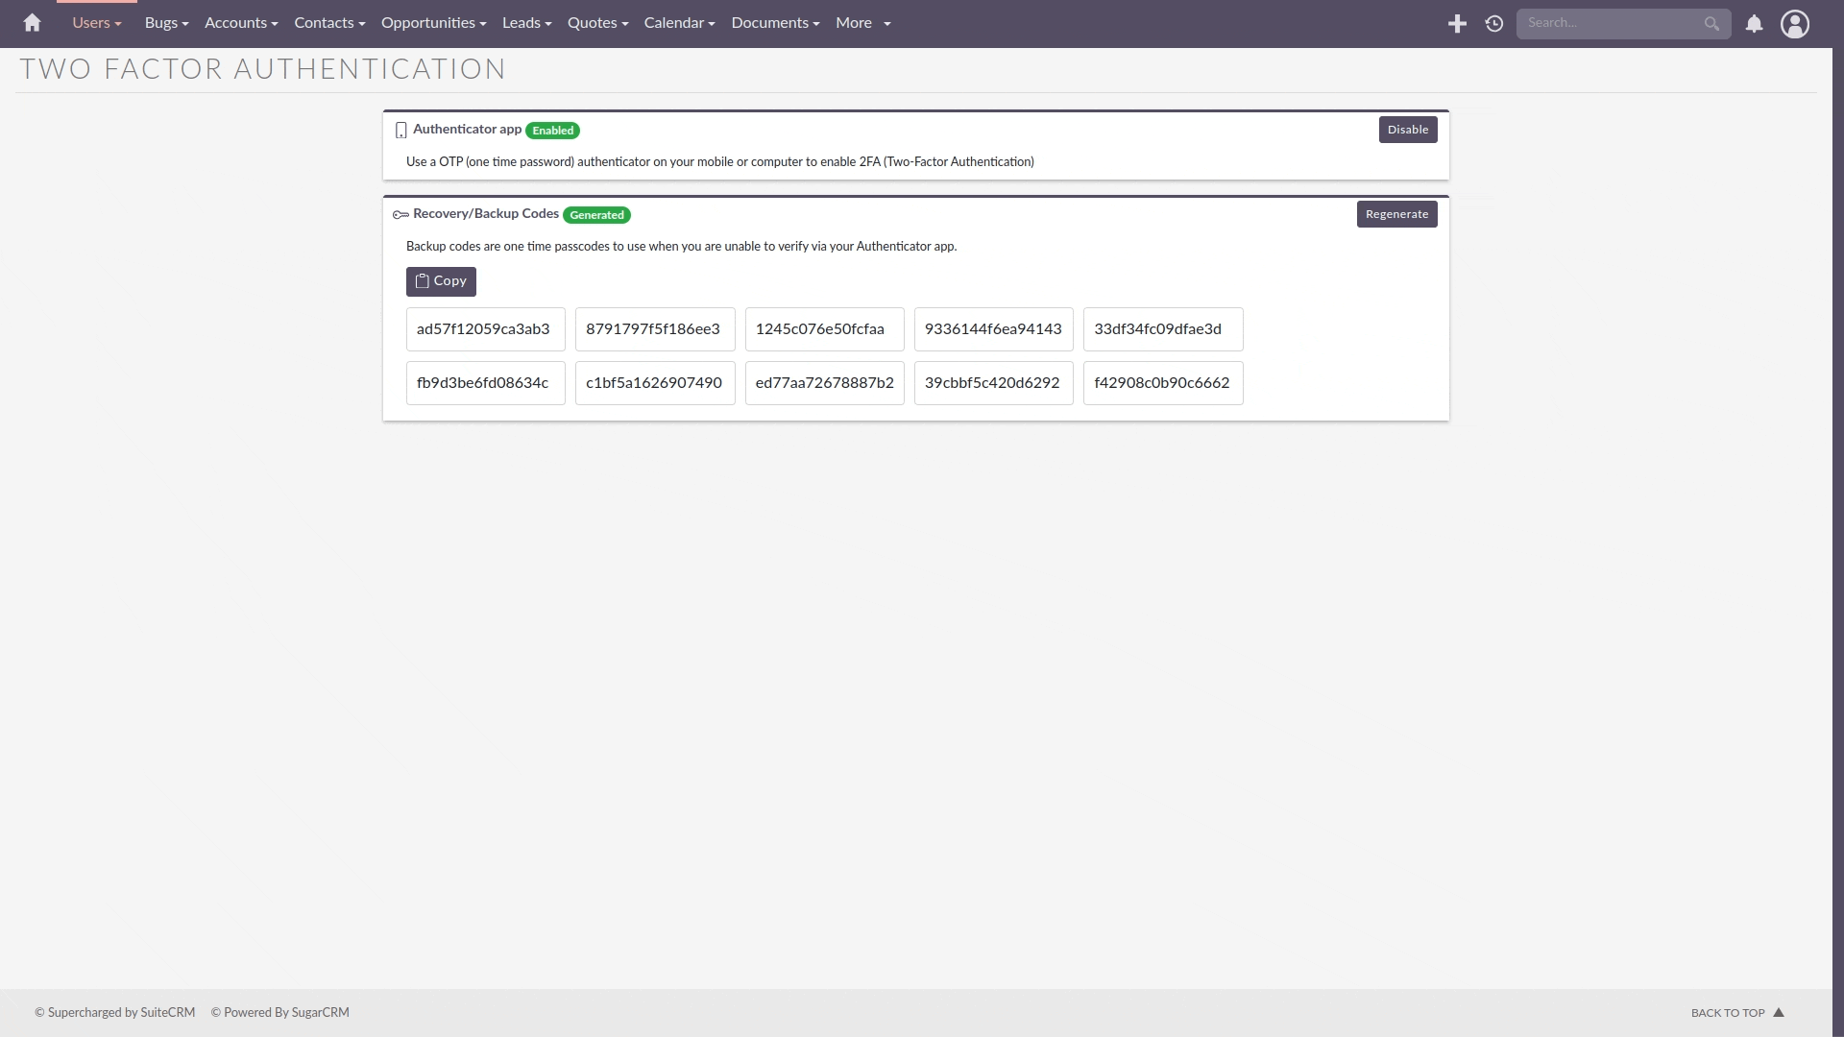The width and height of the screenshot is (1844, 1037).
Task: Select backup code ad57f12059ca3ab3
Action: pyautogui.click(x=485, y=329)
